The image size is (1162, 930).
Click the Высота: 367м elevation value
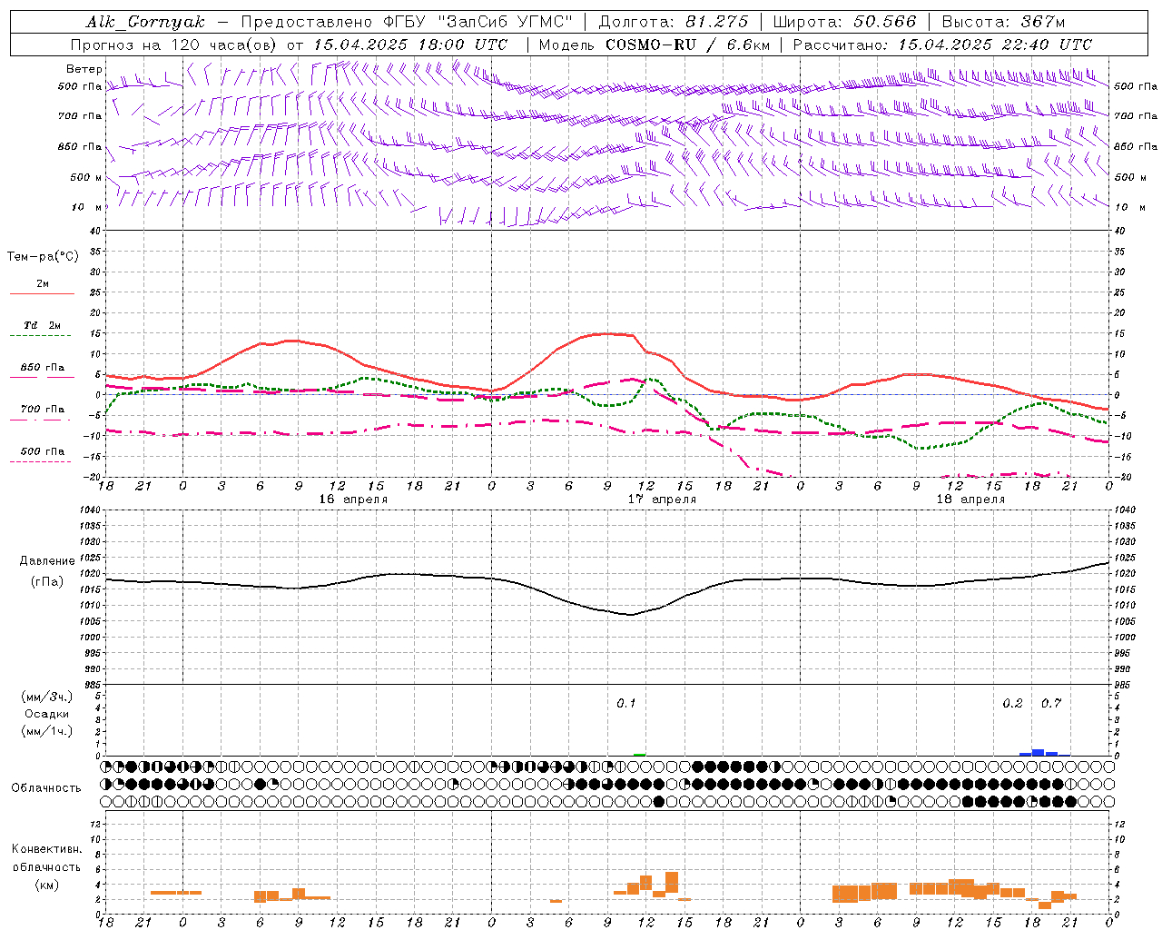click(1004, 22)
